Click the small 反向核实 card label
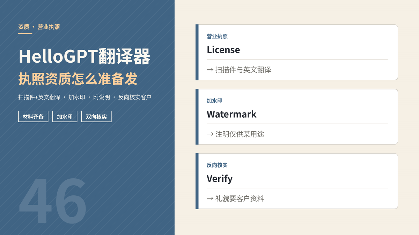The image size is (419, 235). (217, 165)
